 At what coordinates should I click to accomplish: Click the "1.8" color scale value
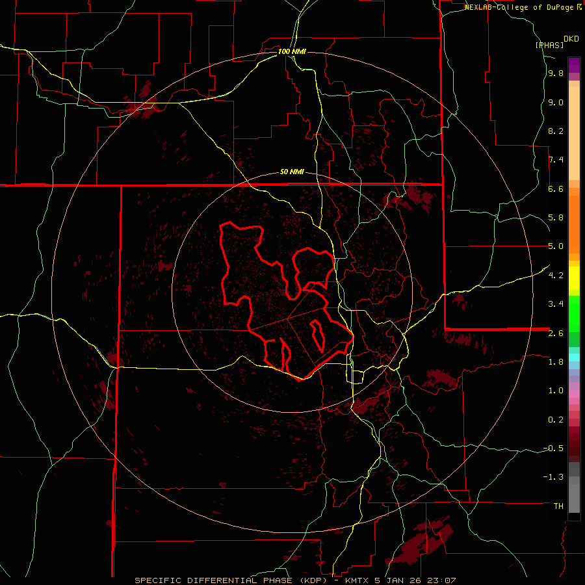tap(556, 362)
